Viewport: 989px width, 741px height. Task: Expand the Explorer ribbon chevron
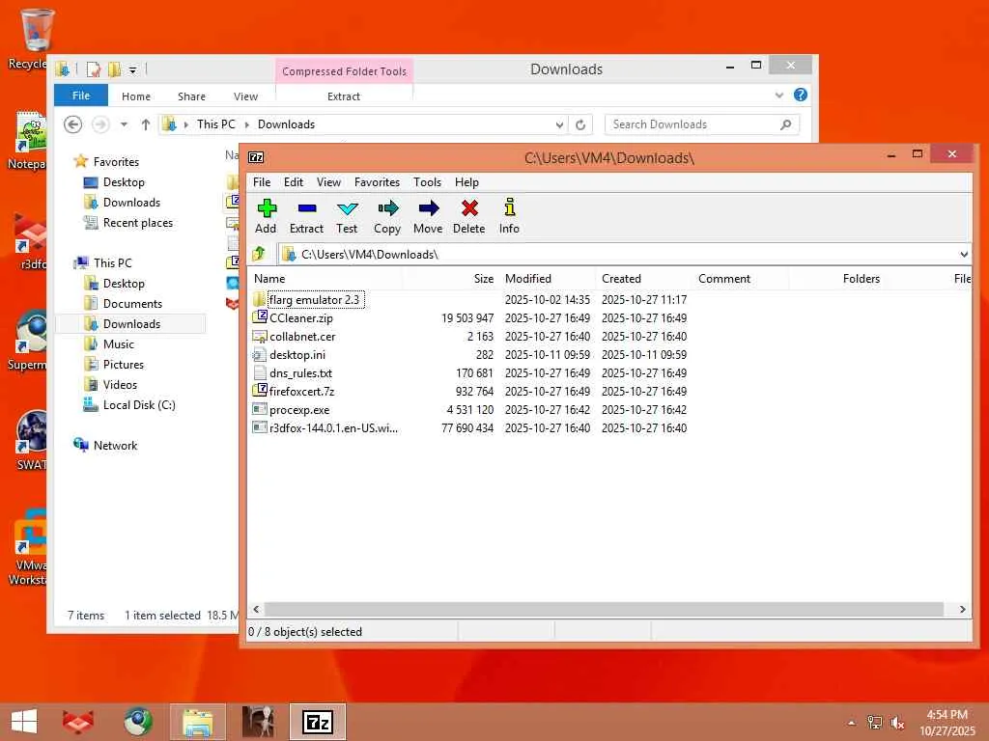tap(779, 96)
